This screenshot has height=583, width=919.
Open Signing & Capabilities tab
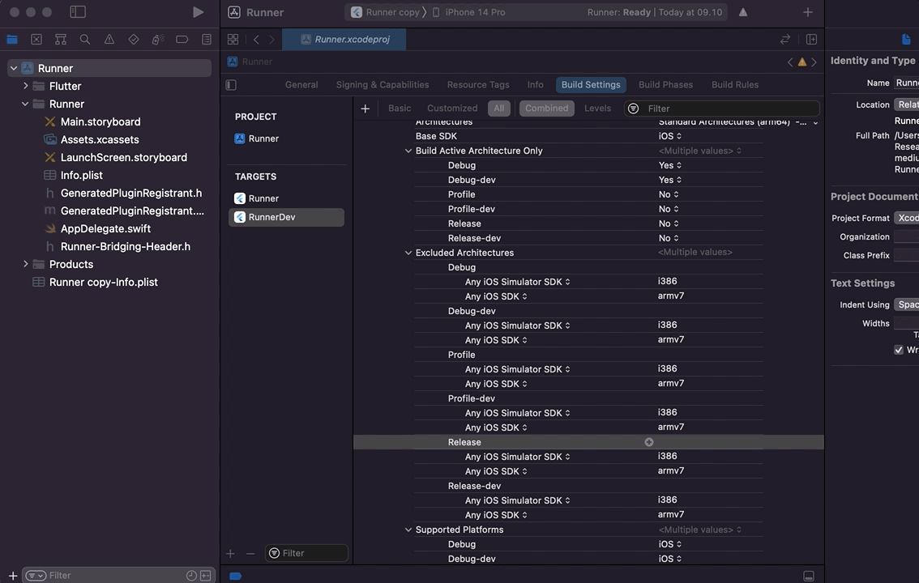tap(383, 85)
